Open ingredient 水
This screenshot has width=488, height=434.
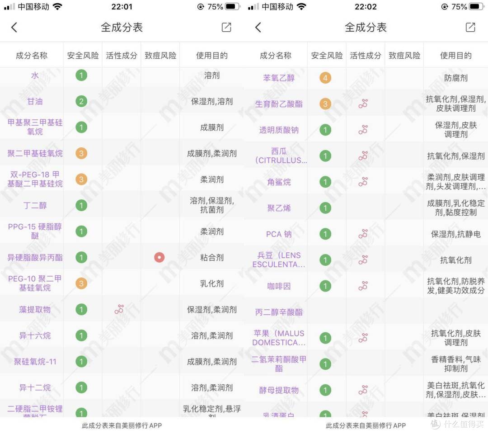[35, 75]
